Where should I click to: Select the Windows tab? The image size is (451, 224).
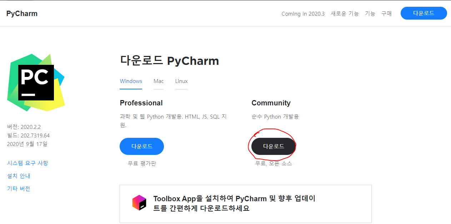click(x=131, y=81)
